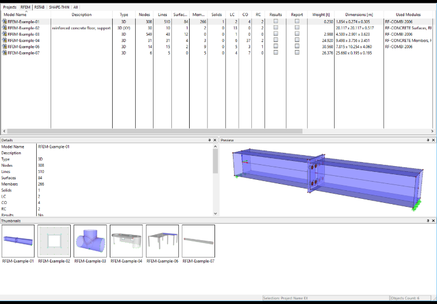Toggle Results checkbox for RFEM-Example-03
Viewport: 437px width, 304px height.
(x=275, y=33)
